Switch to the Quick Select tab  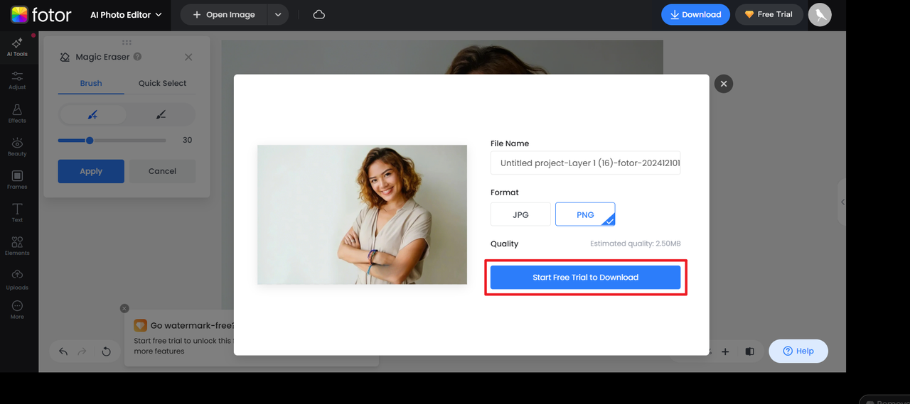tap(162, 83)
